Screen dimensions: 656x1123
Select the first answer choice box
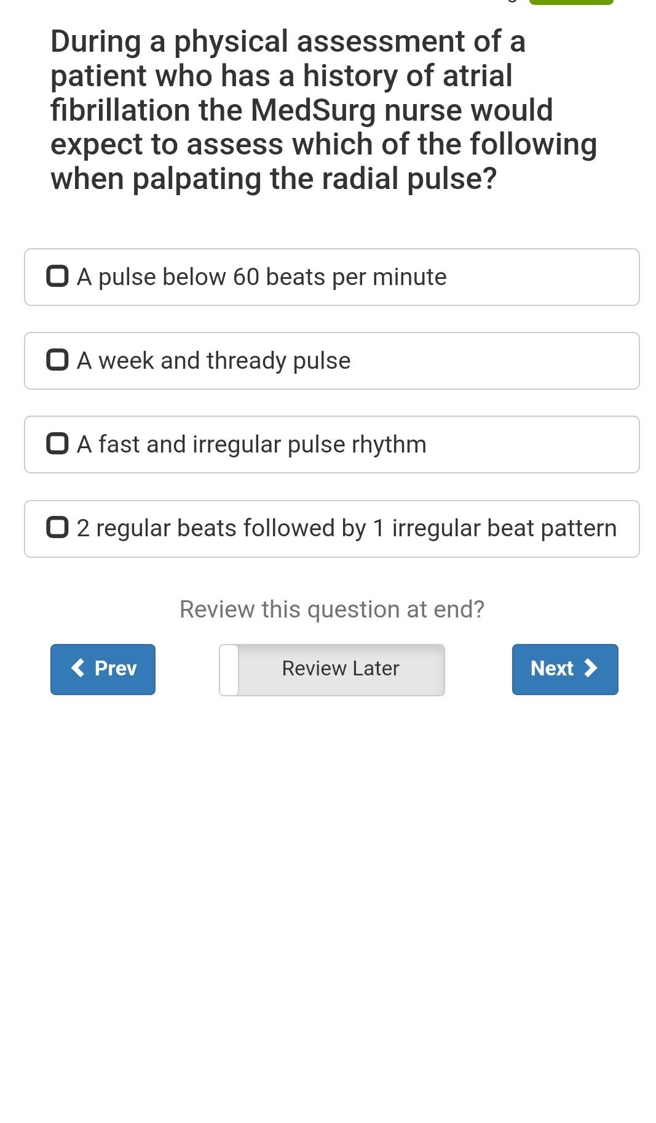331,277
